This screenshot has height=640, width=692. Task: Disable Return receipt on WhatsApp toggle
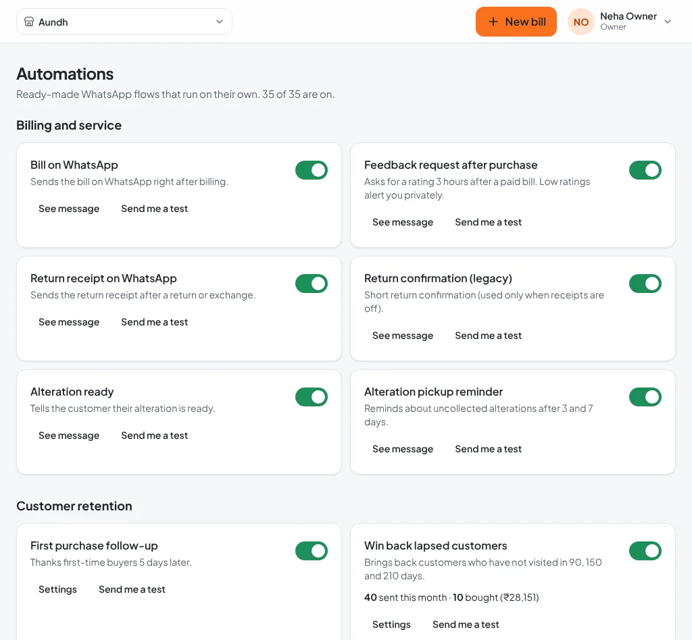point(311,284)
